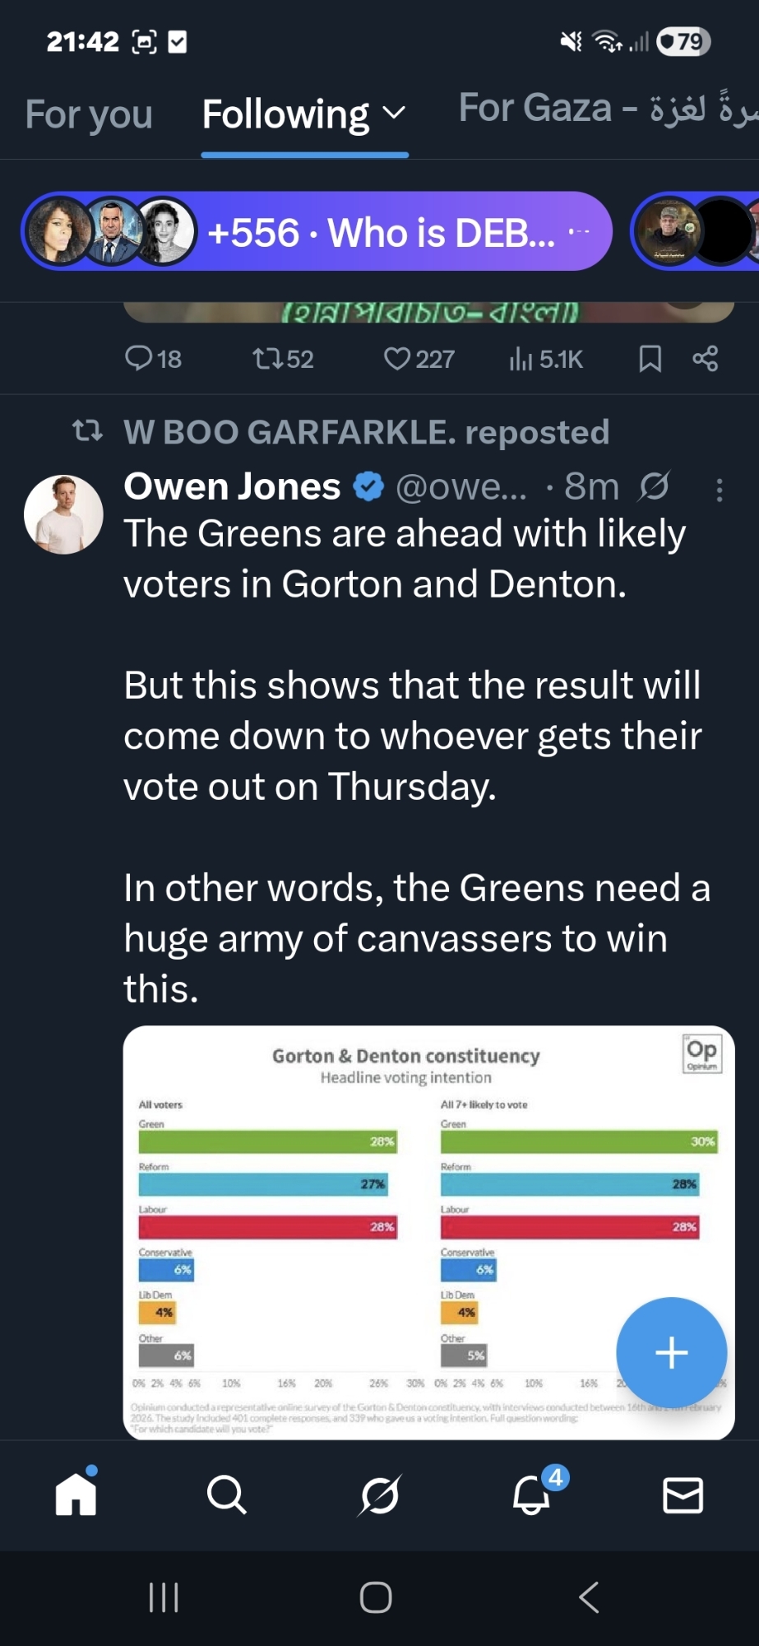View the post's 5.1K views analytics
Viewport: 759px width, 1646px height.
point(546,358)
